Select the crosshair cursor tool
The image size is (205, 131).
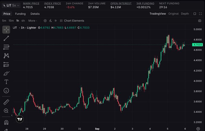[6, 30]
